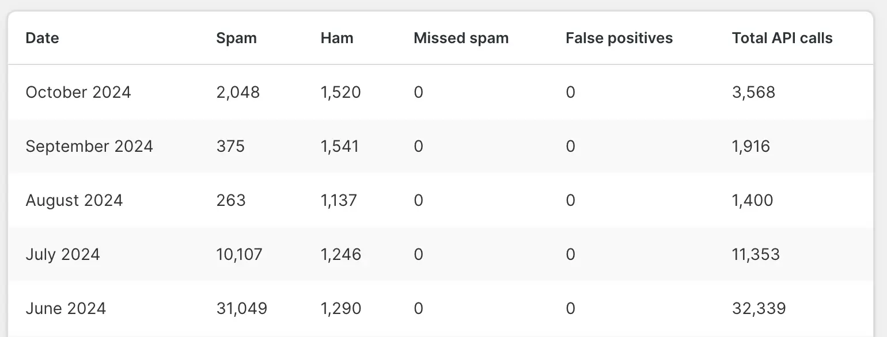Screen dimensions: 887x337
Task: Click the Total API calls header
Action: (782, 39)
